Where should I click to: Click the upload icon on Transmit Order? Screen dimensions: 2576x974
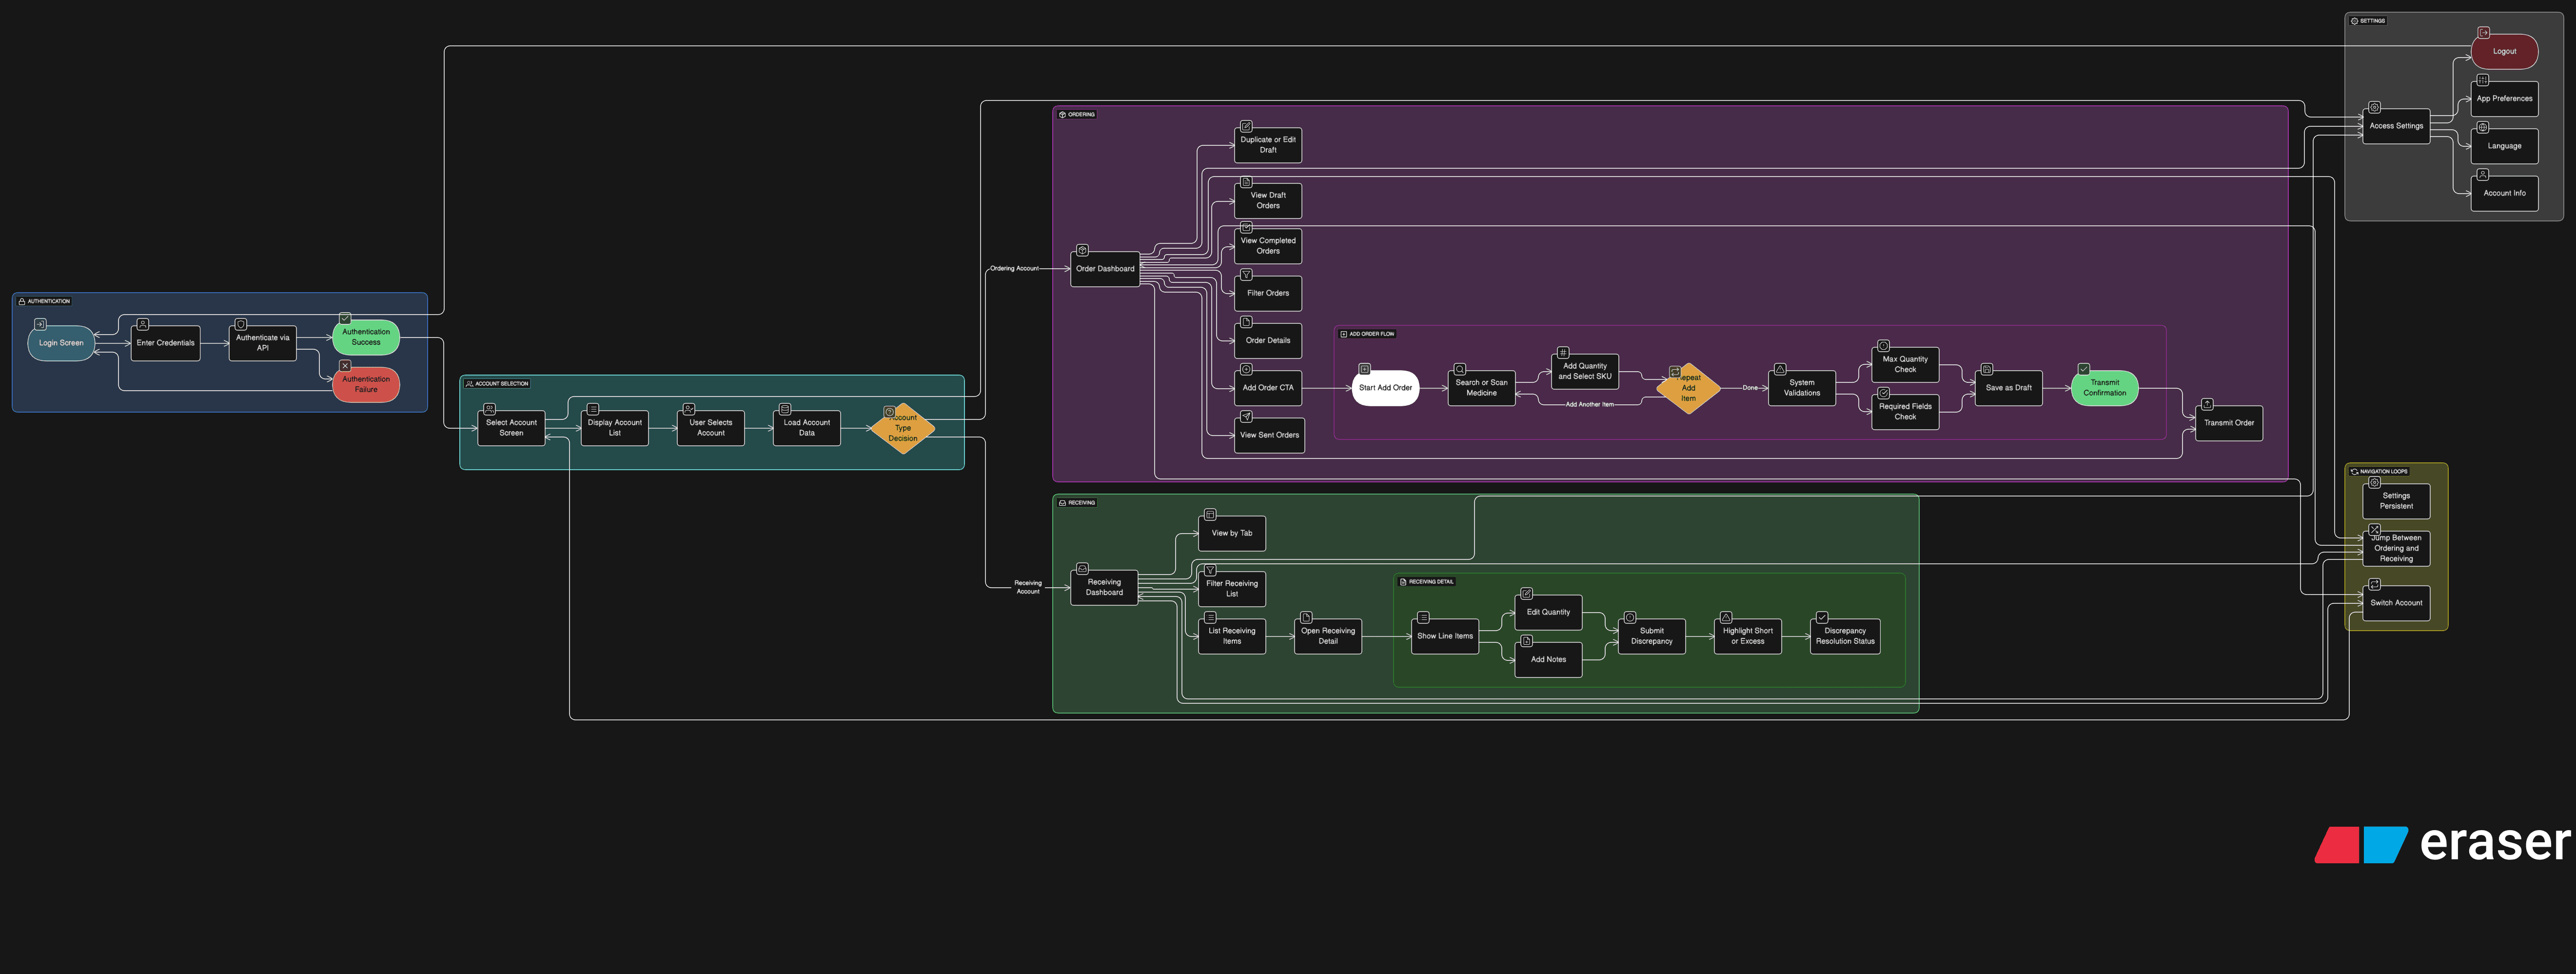tap(2207, 404)
